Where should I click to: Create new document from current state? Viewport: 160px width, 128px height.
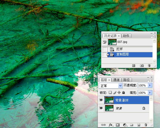133,66
